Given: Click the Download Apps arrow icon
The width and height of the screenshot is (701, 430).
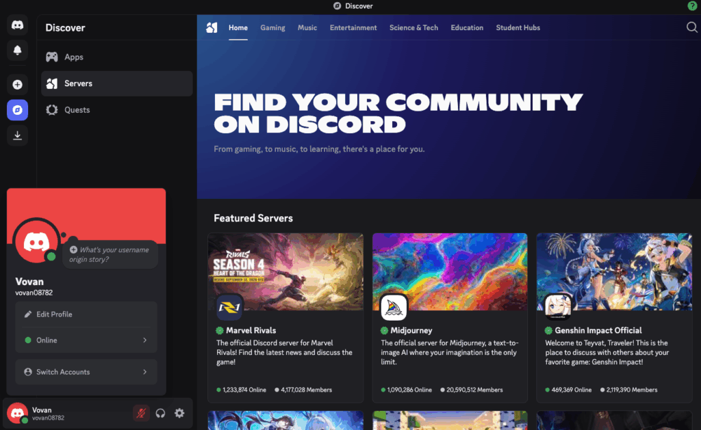Looking at the screenshot, I should point(17,135).
